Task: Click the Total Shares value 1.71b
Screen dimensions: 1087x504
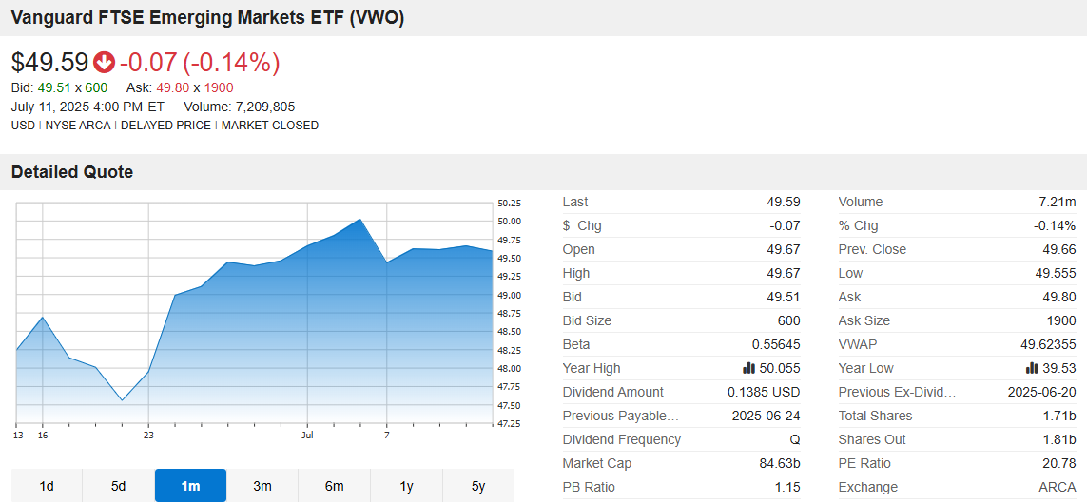Action: pyautogui.click(x=1060, y=416)
